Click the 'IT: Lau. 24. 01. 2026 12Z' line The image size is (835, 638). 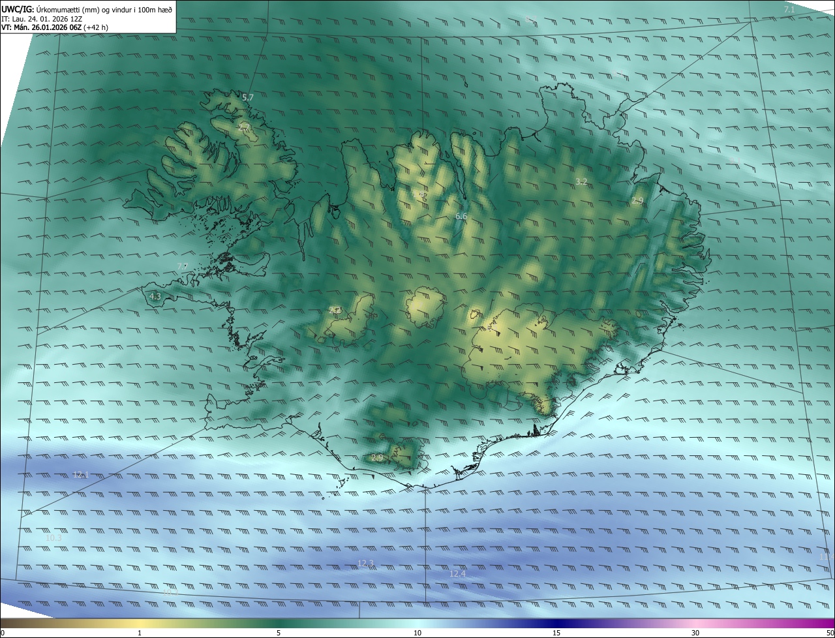[42, 18]
